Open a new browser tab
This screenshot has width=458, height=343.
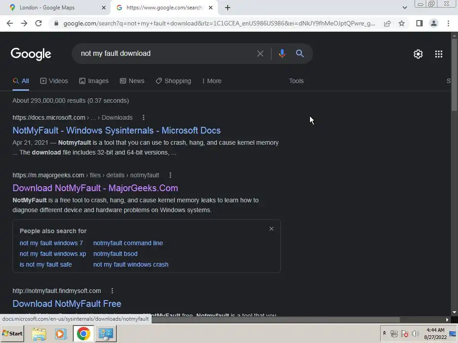click(x=228, y=8)
